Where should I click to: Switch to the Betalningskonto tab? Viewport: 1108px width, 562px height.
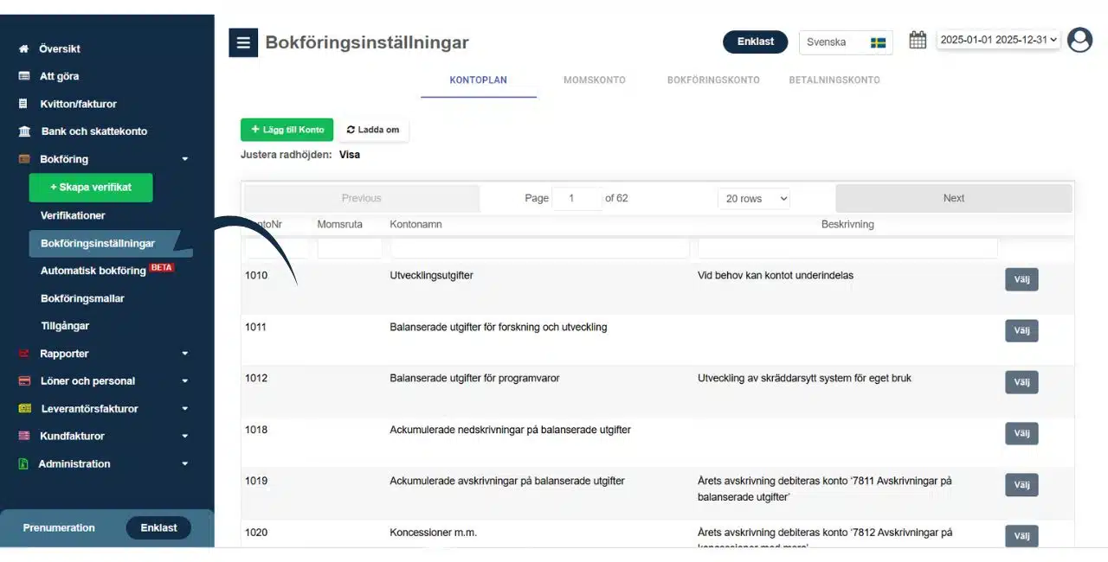tap(834, 80)
